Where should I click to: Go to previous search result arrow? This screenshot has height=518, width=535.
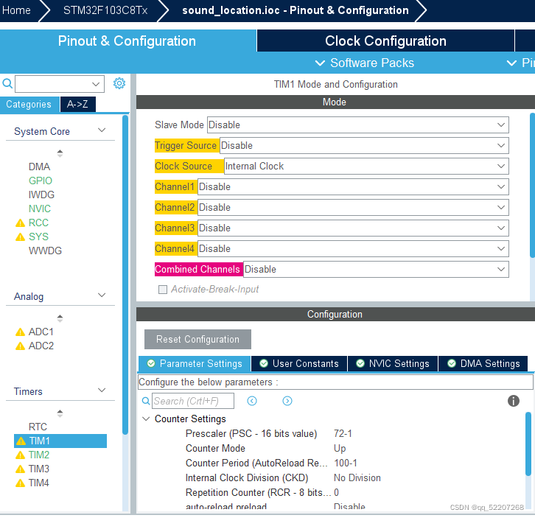point(252,401)
